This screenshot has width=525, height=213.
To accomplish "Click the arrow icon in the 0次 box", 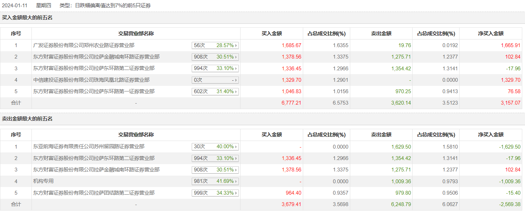I will coord(236,80).
